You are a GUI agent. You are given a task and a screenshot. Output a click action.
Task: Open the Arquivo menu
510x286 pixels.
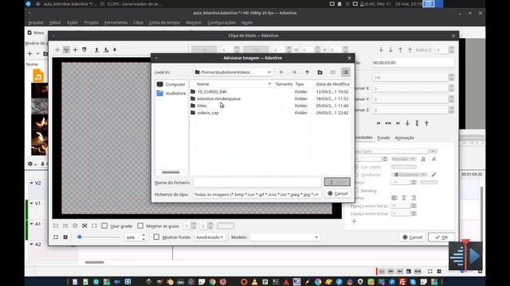point(36,23)
